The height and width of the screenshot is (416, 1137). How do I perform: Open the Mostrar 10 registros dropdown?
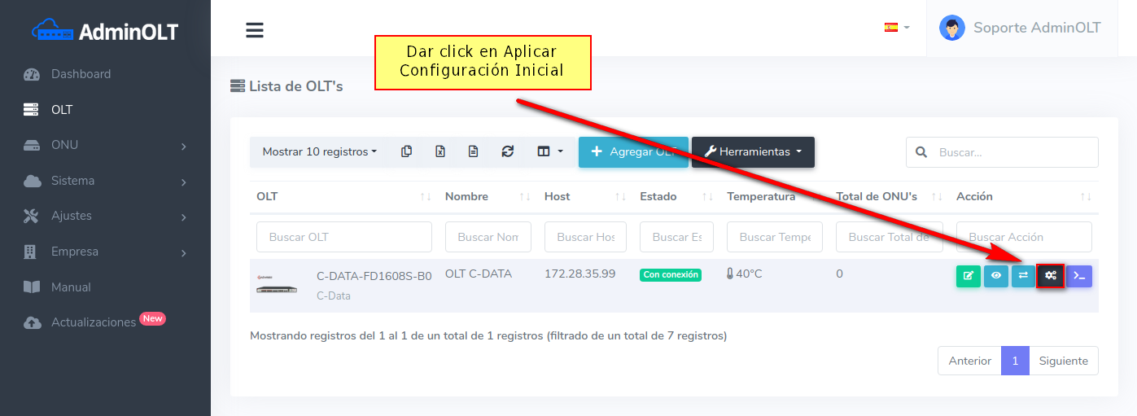pyautogui.click(x=320, y=151)
